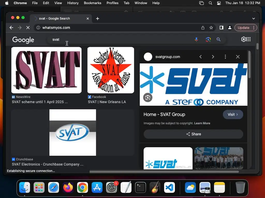Open the Tab menu
Screen dimensions: 265x198
coord(126,3)
